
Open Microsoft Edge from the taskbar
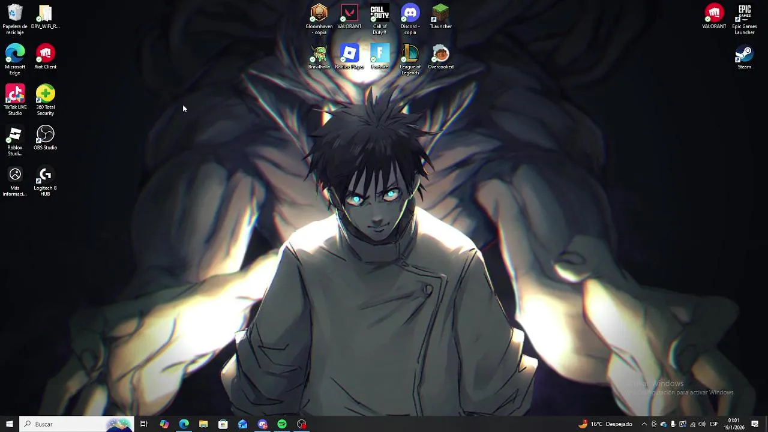click(x=184, y=424)
